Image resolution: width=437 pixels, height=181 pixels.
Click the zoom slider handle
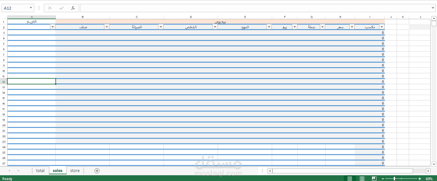coord(394,178)
